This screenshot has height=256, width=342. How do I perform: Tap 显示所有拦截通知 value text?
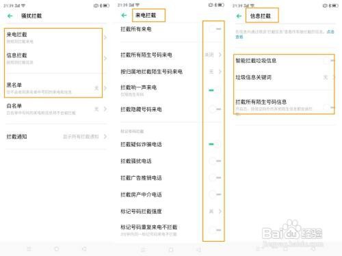pos(81,137)
